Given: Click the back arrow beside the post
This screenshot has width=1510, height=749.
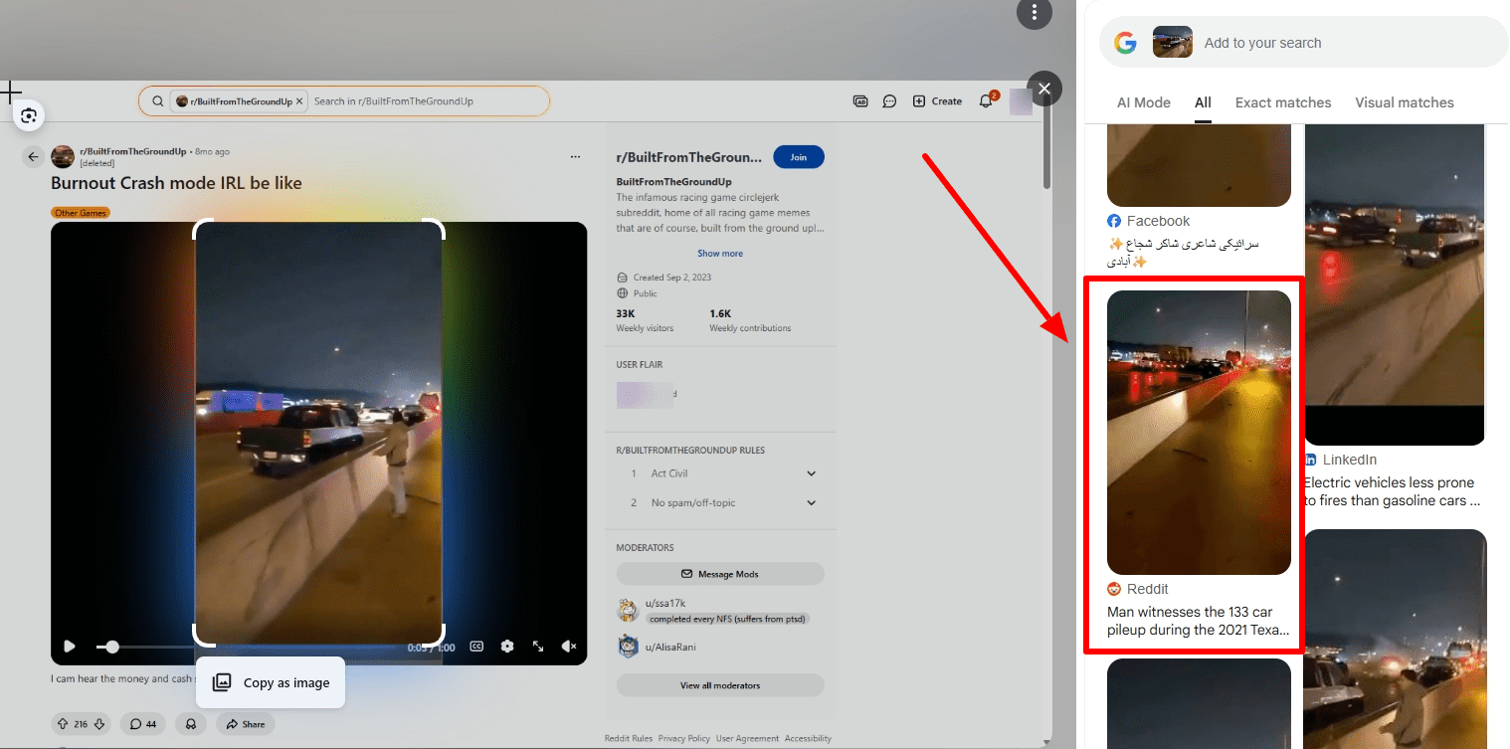Looking at the screenshot, I should [33, 156].
